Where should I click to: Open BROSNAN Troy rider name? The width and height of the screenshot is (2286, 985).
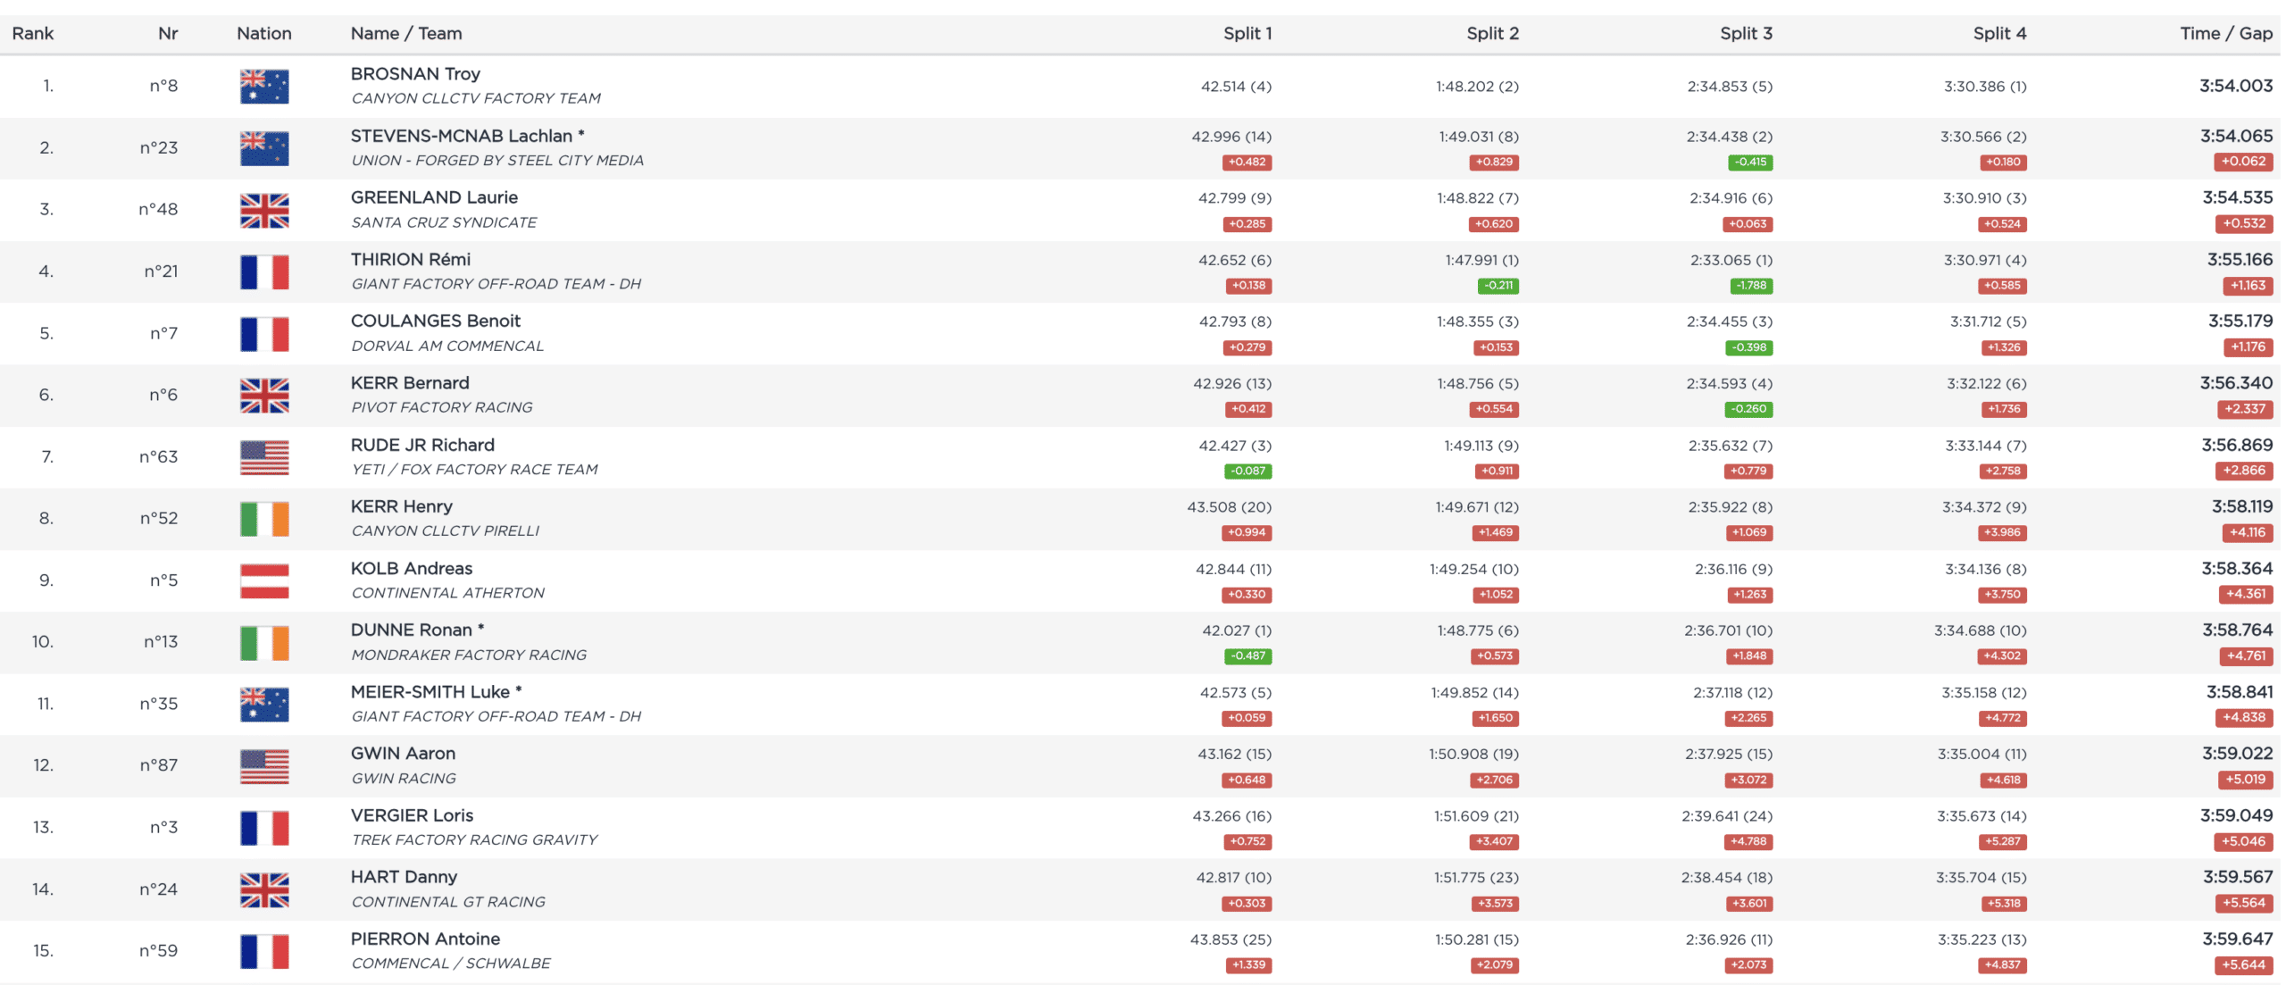(x=415, y=74)
